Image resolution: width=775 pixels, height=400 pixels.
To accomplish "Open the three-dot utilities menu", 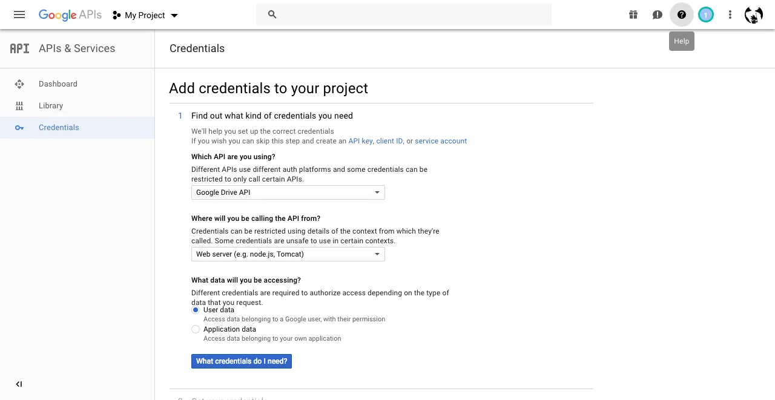I will coord(730,15).
